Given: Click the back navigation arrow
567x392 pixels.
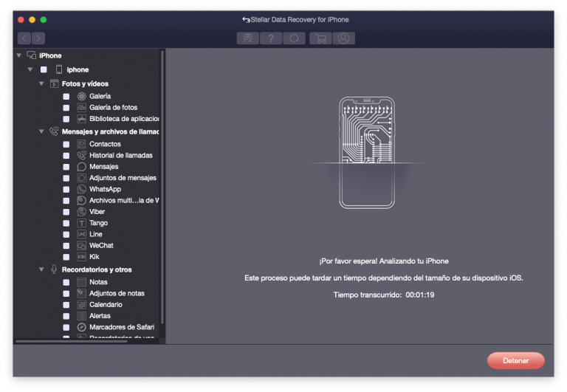Looking at the screenshot, I should click(24, 38).
